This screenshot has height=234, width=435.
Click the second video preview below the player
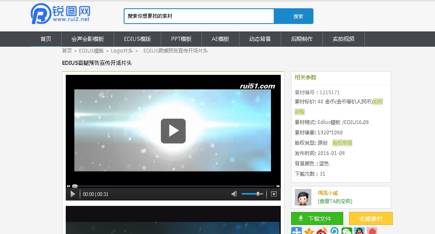173,220
